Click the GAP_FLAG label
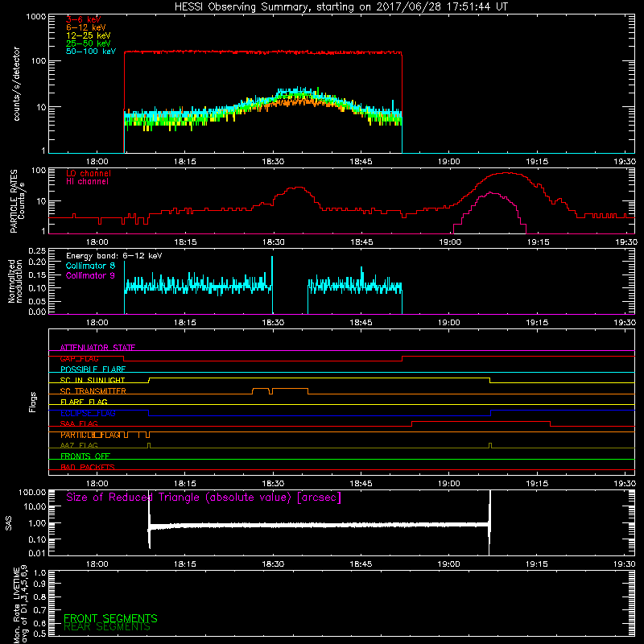 79,358
